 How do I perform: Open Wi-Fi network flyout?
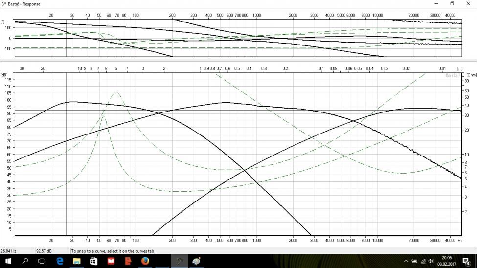[x=423, y=261]
